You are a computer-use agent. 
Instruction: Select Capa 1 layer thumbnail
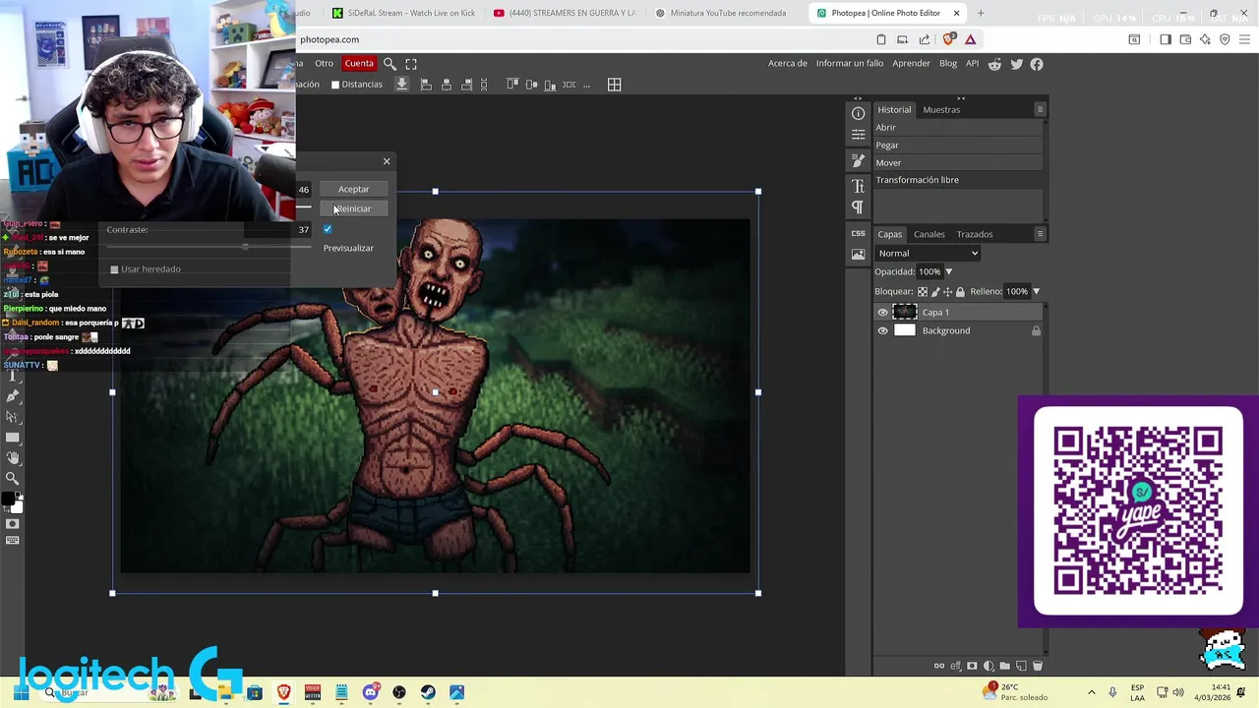[905, 313]
